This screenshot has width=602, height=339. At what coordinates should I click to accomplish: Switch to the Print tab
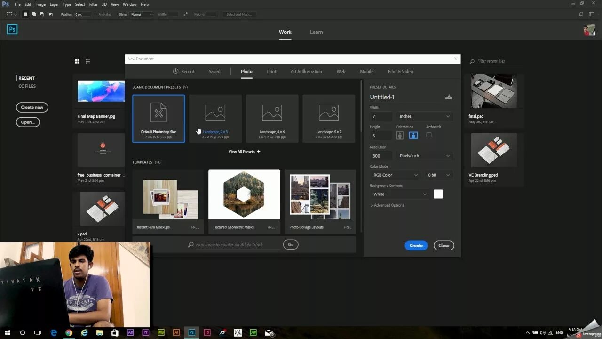271,72
